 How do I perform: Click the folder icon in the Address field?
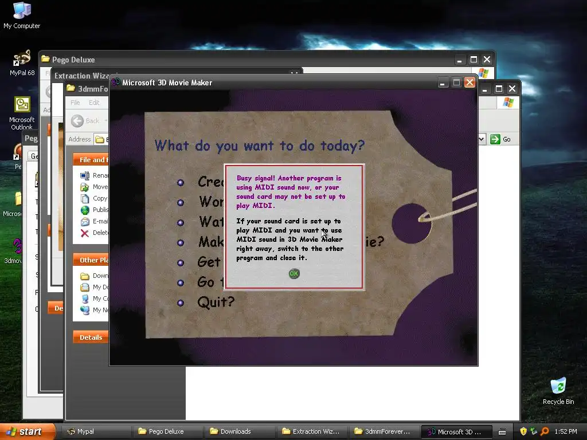pos(100,140)
